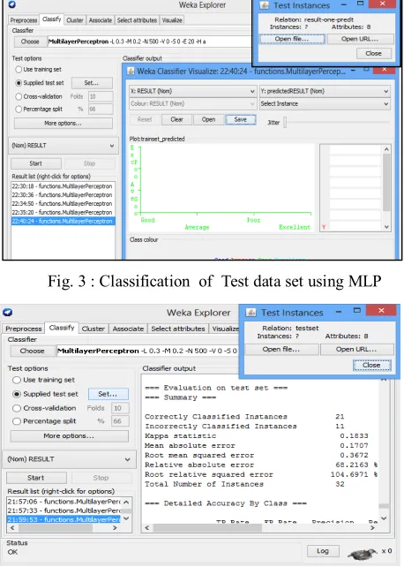Image resolution: width=404 pixels, height=567 pixels.
Task: Click the Excellent label on the plot X axis
Action: point(295,227)
